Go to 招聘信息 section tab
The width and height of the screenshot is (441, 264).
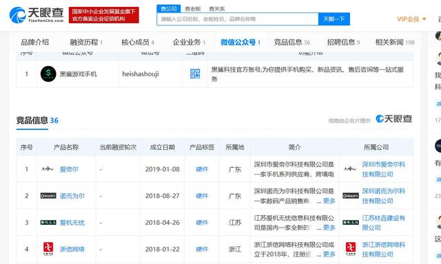[343, 42]
